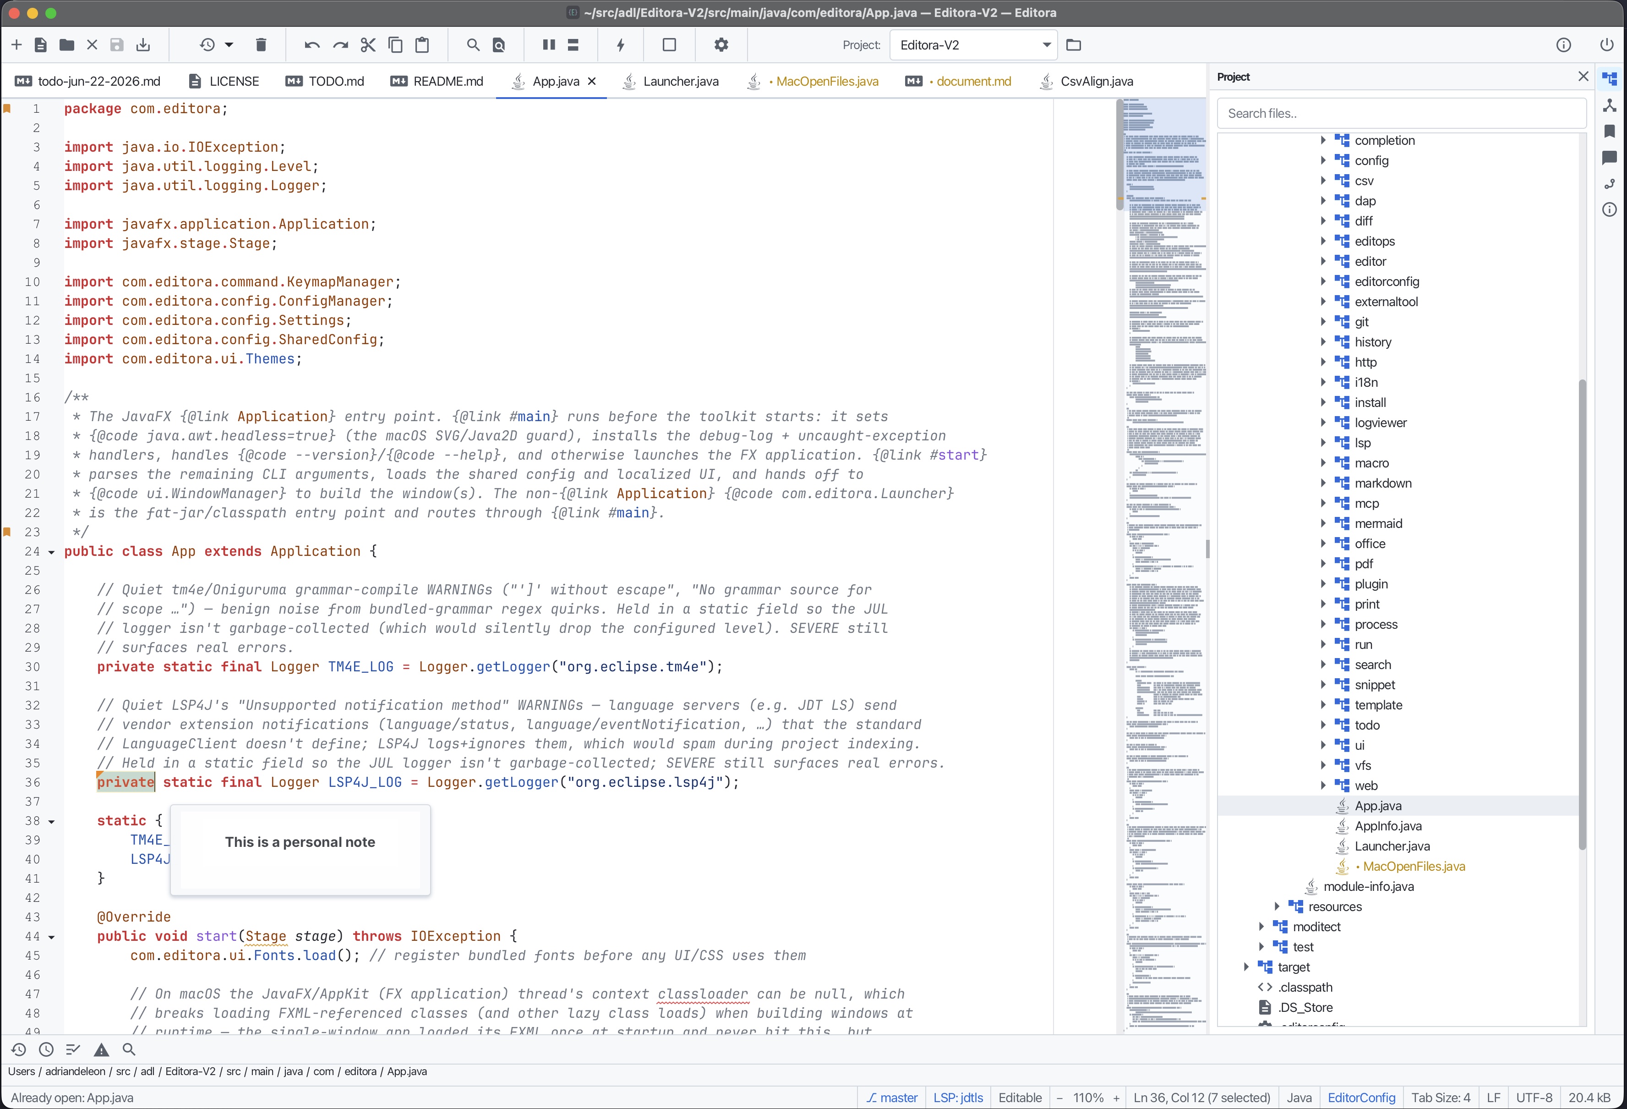Toggle the Editable status indicator
The image size is (1627, 1109).
(x=1020, y=1098)
